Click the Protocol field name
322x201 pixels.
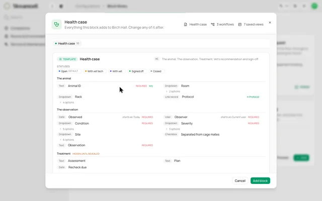click(188, 97)
